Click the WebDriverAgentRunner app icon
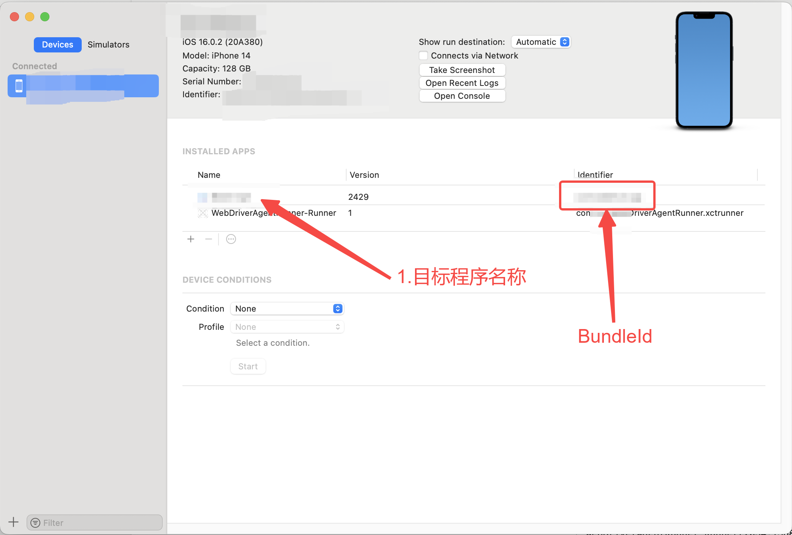The width and height of the screenshot is (792, 535). pos(203,213)
